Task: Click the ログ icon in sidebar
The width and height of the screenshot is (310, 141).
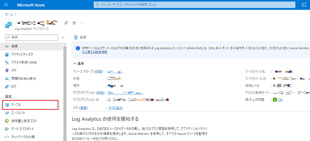Action: [7, 86]
